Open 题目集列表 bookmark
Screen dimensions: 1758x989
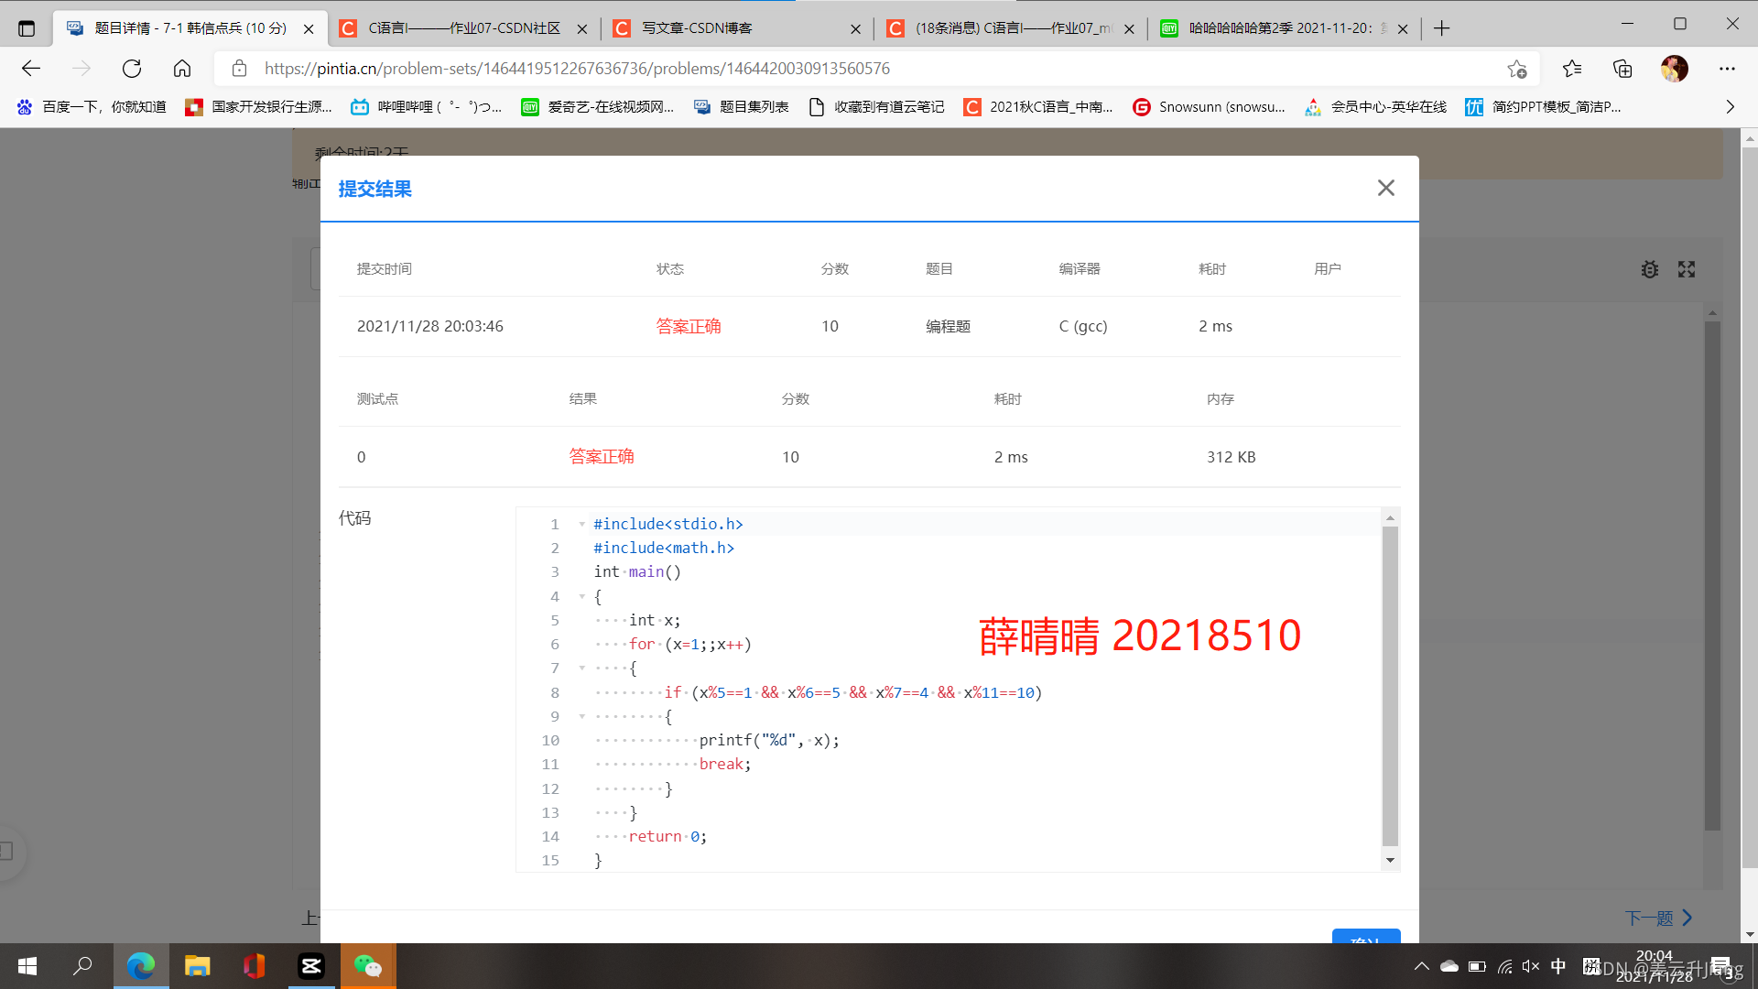(742, 107)
